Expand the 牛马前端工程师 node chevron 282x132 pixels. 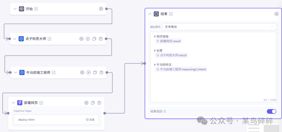(15, 72)
